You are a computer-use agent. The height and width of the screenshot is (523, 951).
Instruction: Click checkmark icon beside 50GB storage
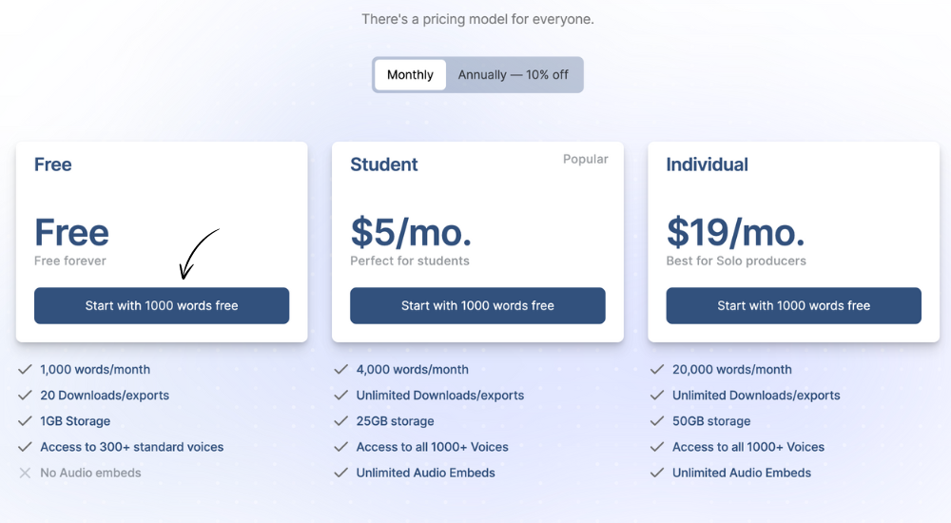point(657,420)
